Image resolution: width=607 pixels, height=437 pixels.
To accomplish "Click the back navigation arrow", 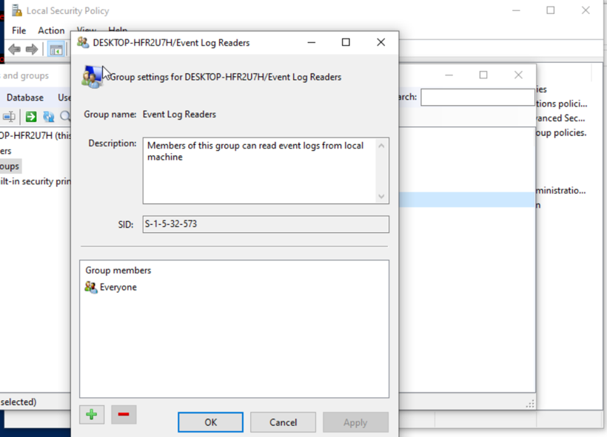I will pos(15,50).
